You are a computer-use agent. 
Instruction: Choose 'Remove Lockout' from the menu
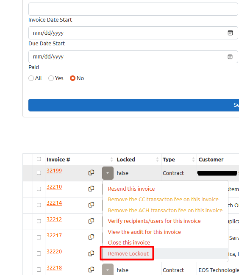[128, 254]
